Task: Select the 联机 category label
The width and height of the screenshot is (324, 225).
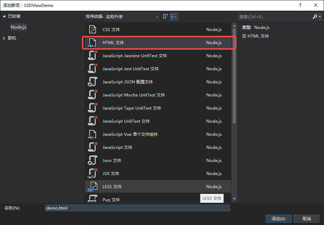Action: click(12, 38)
